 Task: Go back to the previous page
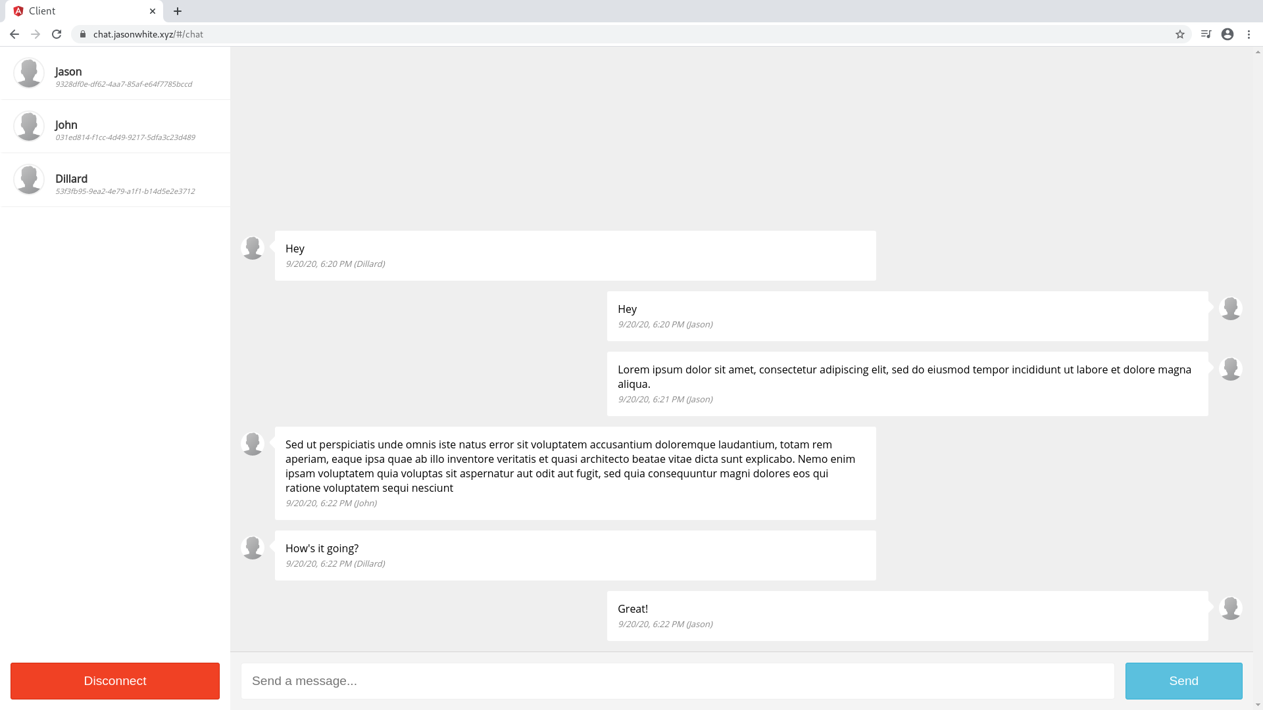[14, 34]
